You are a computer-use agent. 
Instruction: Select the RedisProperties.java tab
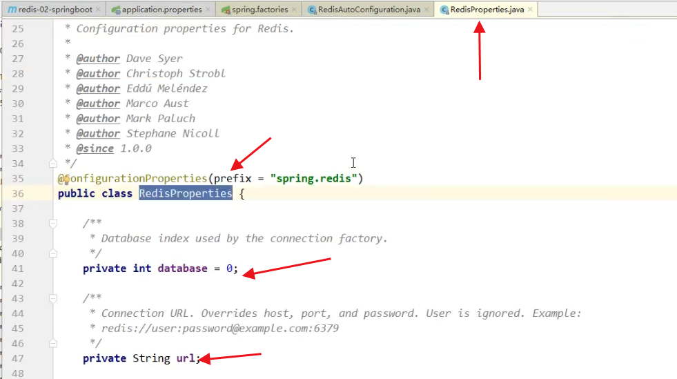click(487, 10)
